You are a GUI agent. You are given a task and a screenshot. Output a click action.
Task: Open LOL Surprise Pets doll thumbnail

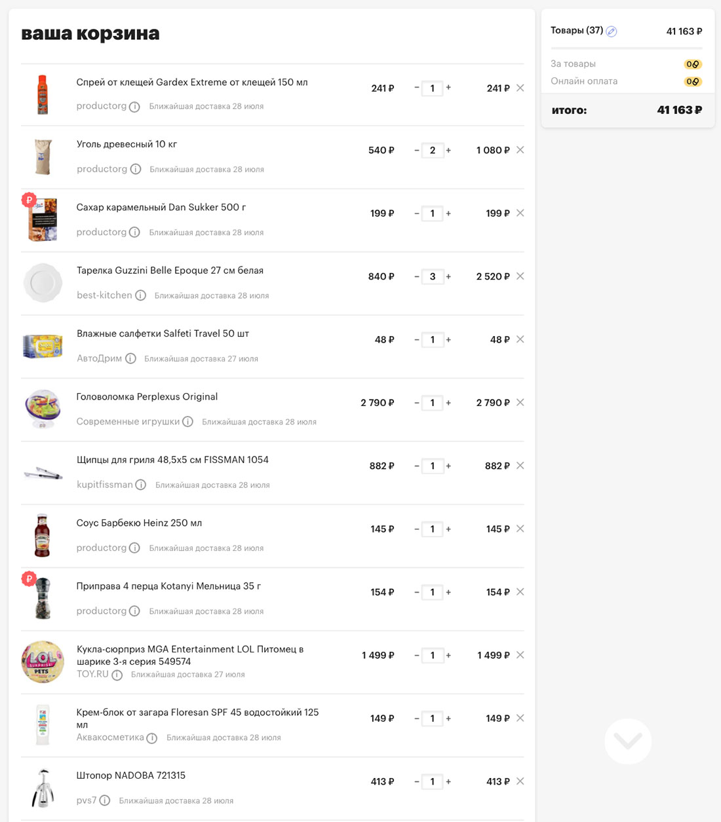tap(43, 662)
